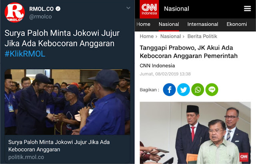Share article through WhatsApp icon

(198, 90)
